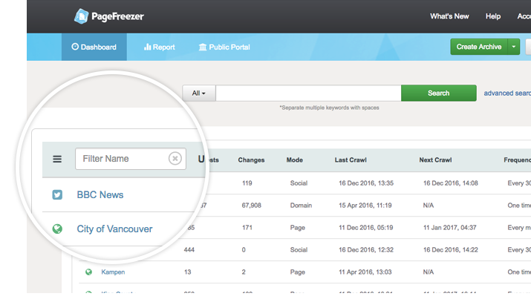Viewport: 531px width, 302px height.
Task: Click inside the Filter Name input
Action: (120, 159)
